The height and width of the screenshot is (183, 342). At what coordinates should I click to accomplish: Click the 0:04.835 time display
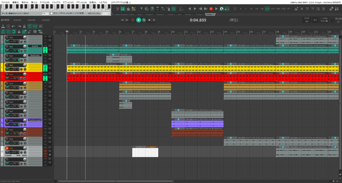198,20
